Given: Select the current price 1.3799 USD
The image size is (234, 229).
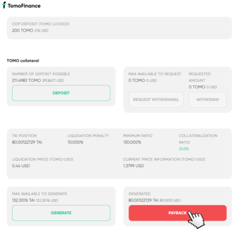Looking at the screenshot, I should [134, 166].
